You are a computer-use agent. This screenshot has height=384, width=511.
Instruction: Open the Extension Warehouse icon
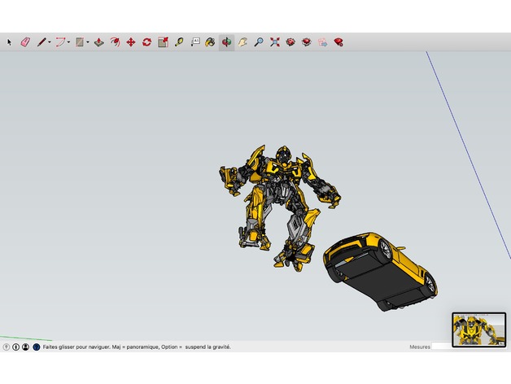pos(306,42)
